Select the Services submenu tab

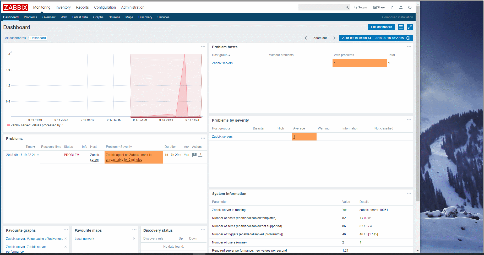(164, 17)
